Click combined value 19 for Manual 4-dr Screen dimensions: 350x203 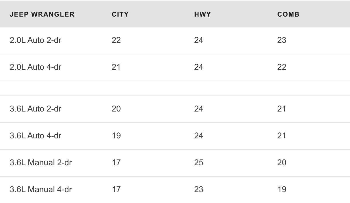point(282,189)
